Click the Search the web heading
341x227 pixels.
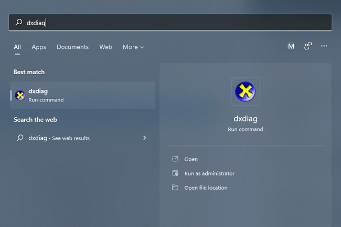[x=35, y=120]
